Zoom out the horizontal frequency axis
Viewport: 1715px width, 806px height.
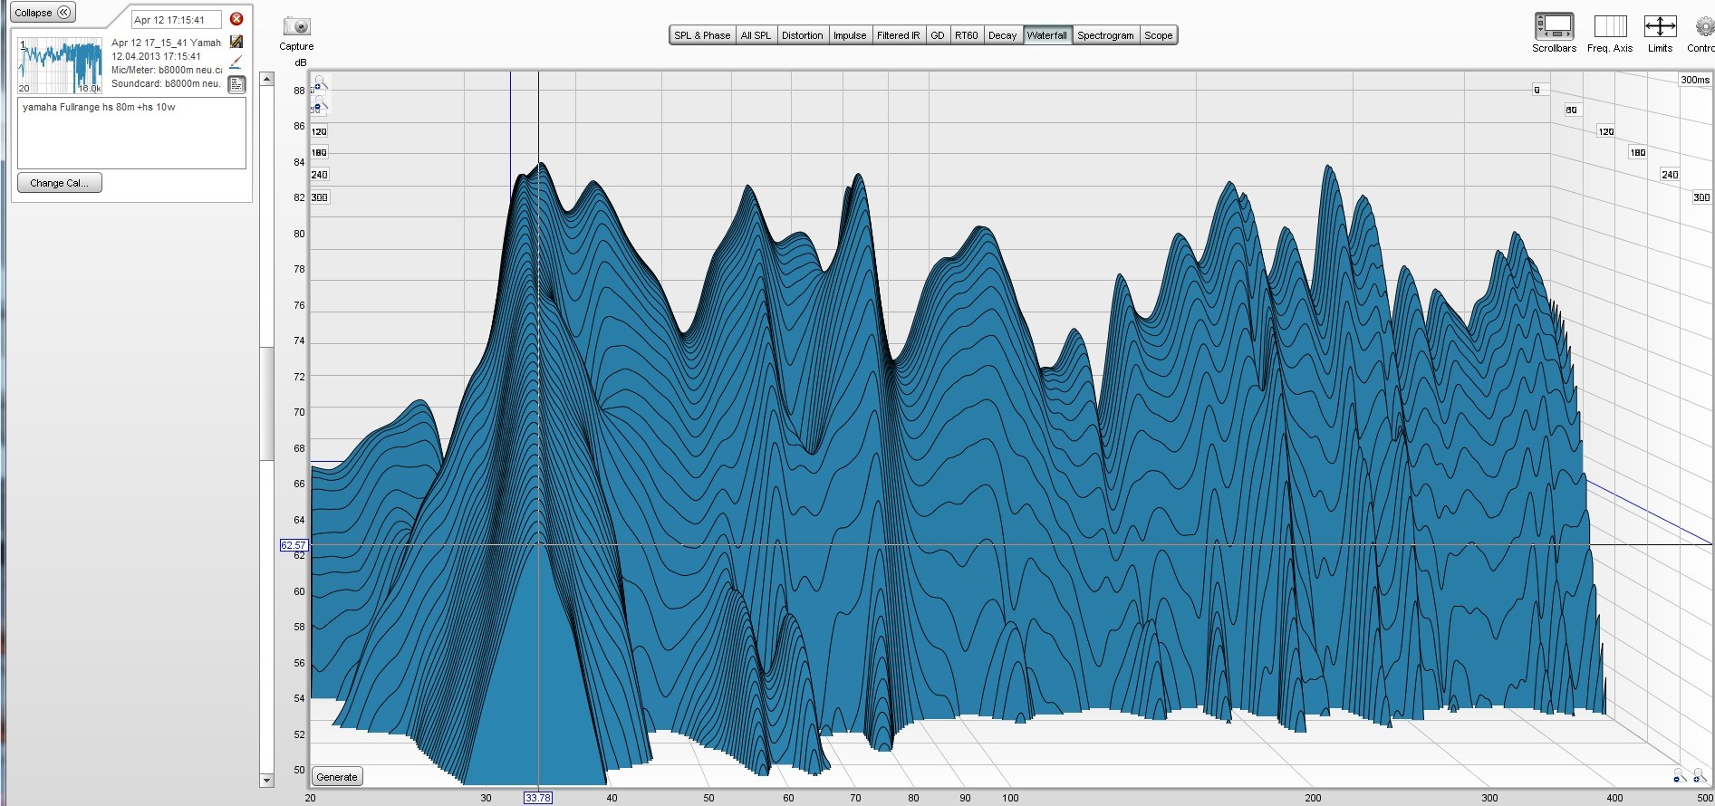point(1679,775)
